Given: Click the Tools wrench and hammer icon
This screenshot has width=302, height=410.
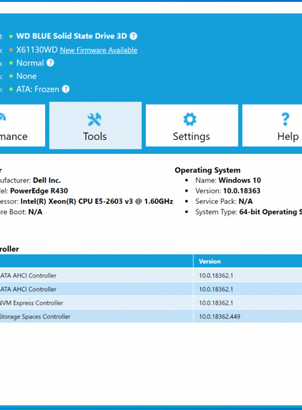Looking at the screenshot, I should (94, 119).
